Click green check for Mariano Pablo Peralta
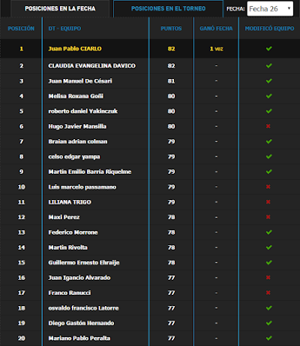300x346 pixels. [269, 338]
